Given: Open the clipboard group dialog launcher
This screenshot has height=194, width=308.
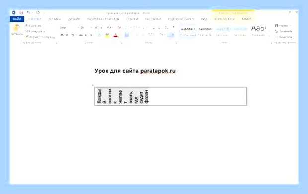Looking at the screenshot, I should 57,43.
